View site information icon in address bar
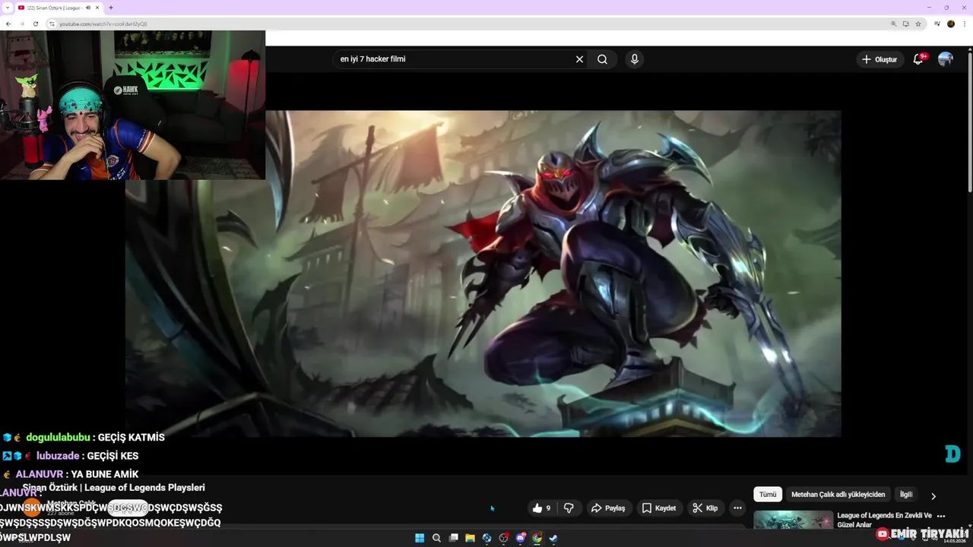This screenshot has height=547, width=973. pos(52,24)
